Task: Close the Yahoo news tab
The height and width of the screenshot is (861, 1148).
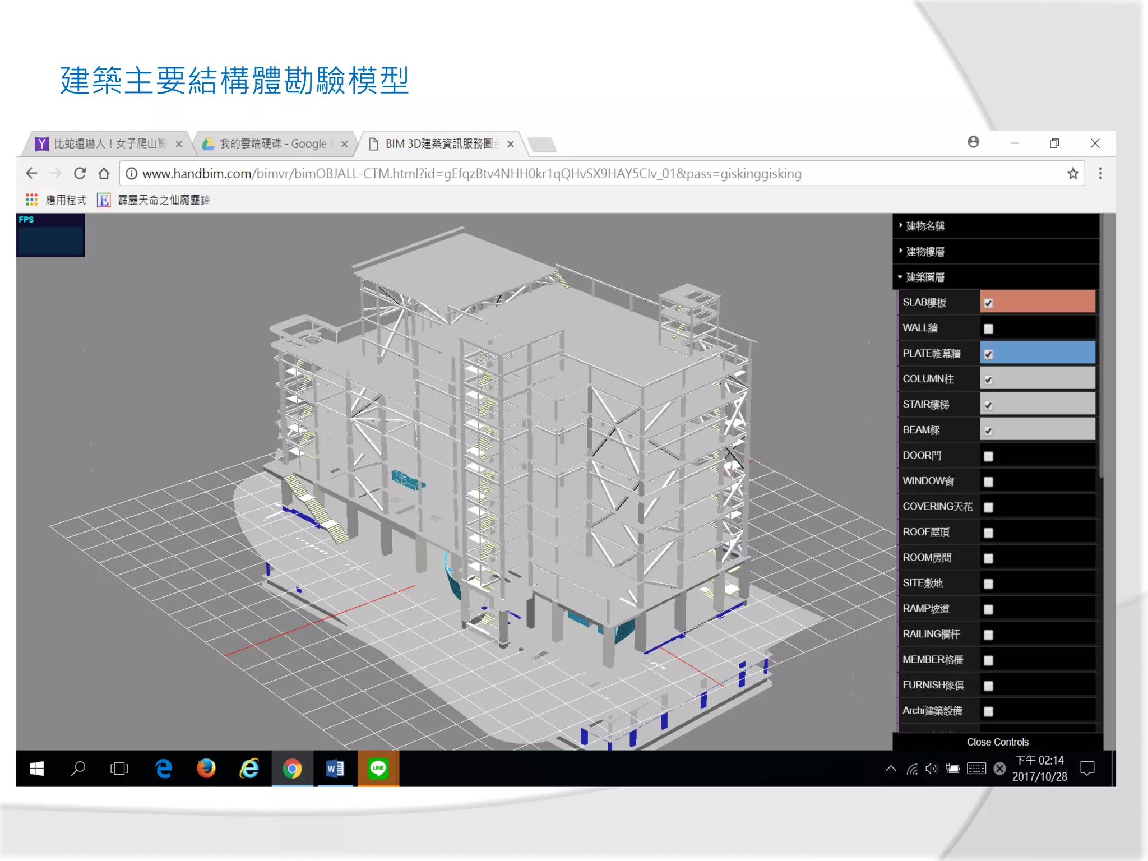Action: 179,144
